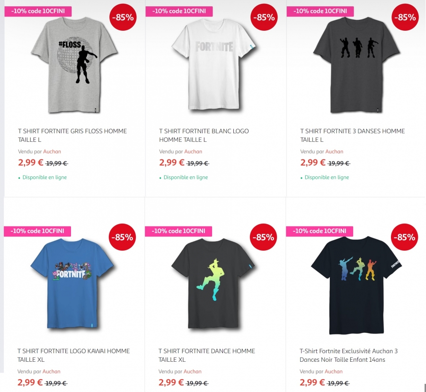This screenshot has width=426, height=392.
Task: Open T SHIRT FORTNITE GRIS FLOSS HOMME title
Action: (72, 135)
